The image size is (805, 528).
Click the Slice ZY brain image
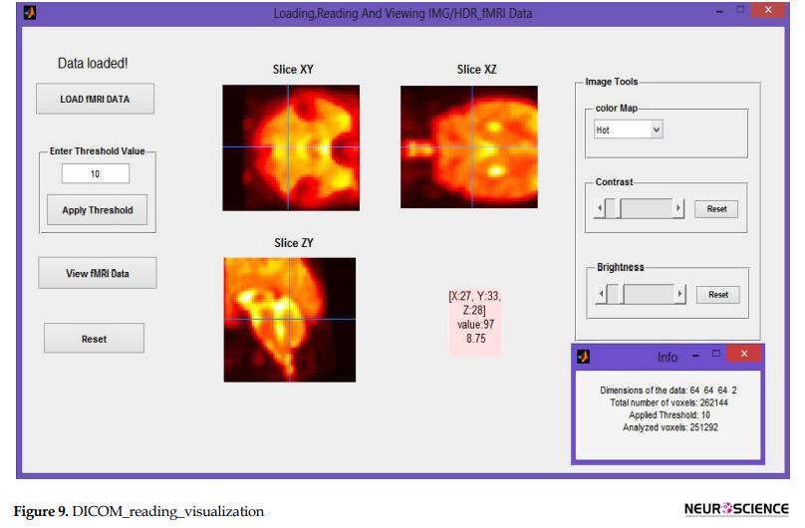(290, 320)
